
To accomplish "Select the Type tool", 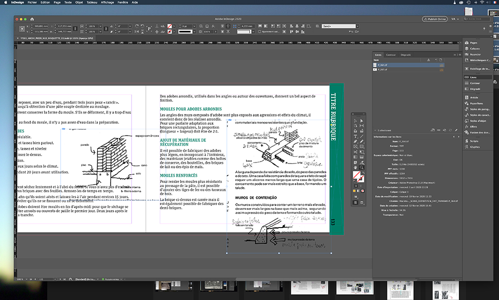I will pos(355,137).
